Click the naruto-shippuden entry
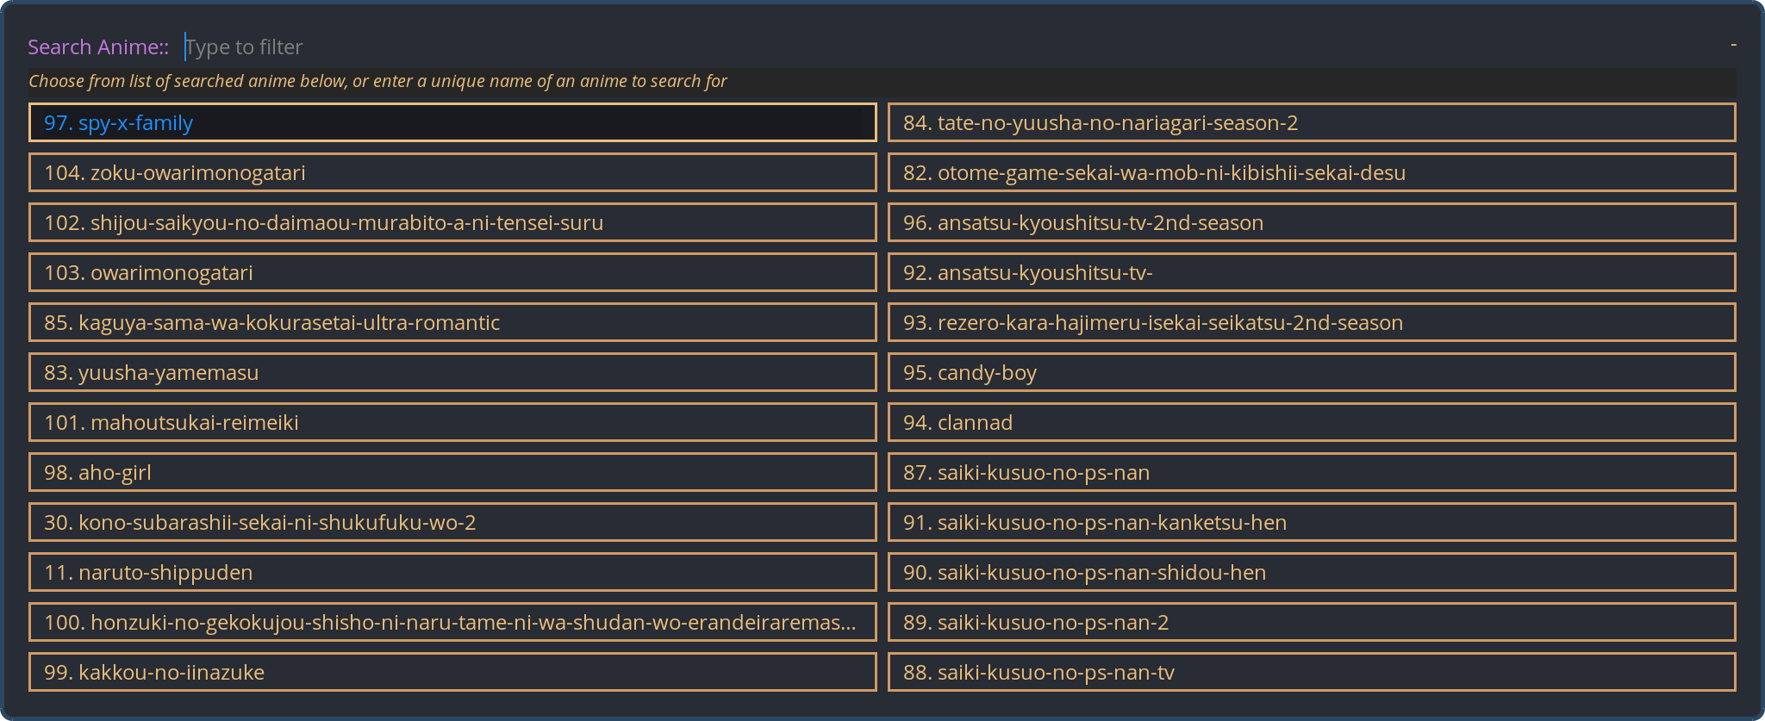Image resolution: width=1765 pixels, height=721 pixels. tap(452, 572)
